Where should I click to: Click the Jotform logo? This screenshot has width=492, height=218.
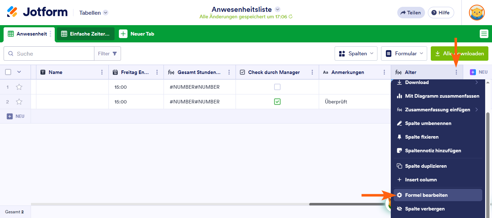point(37,12)
